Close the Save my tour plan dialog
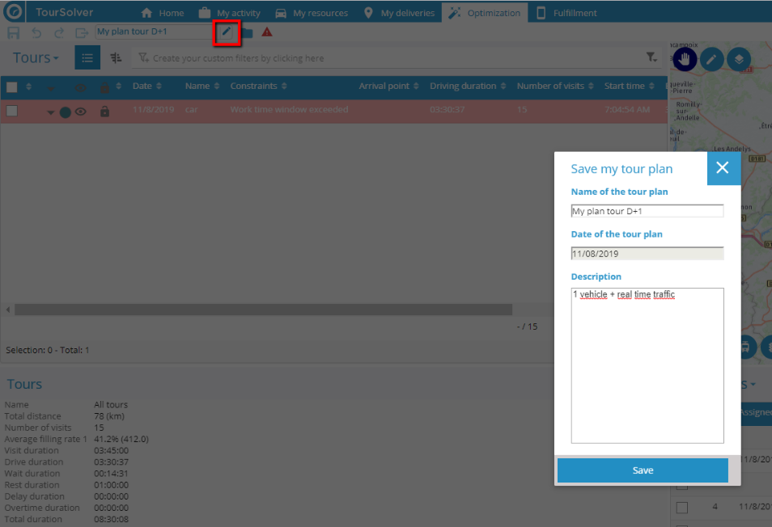 click(723, 168)
